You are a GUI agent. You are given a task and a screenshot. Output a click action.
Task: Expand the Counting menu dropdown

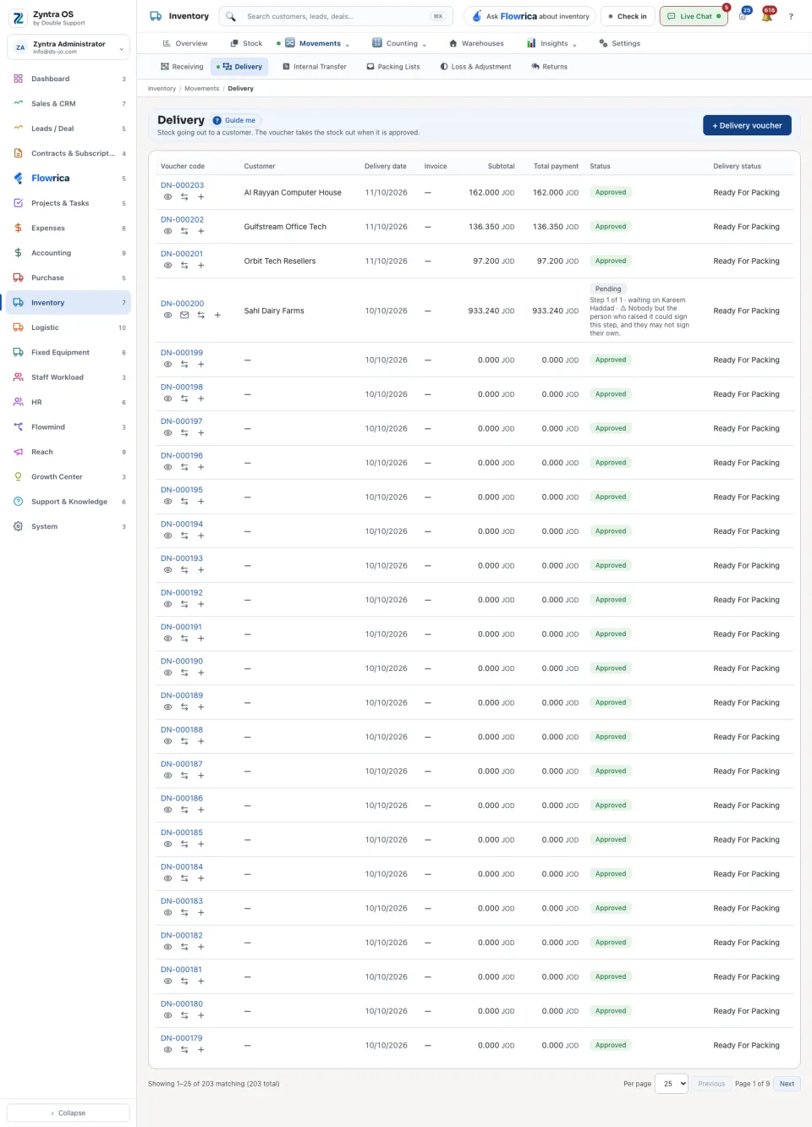[399, 43]
